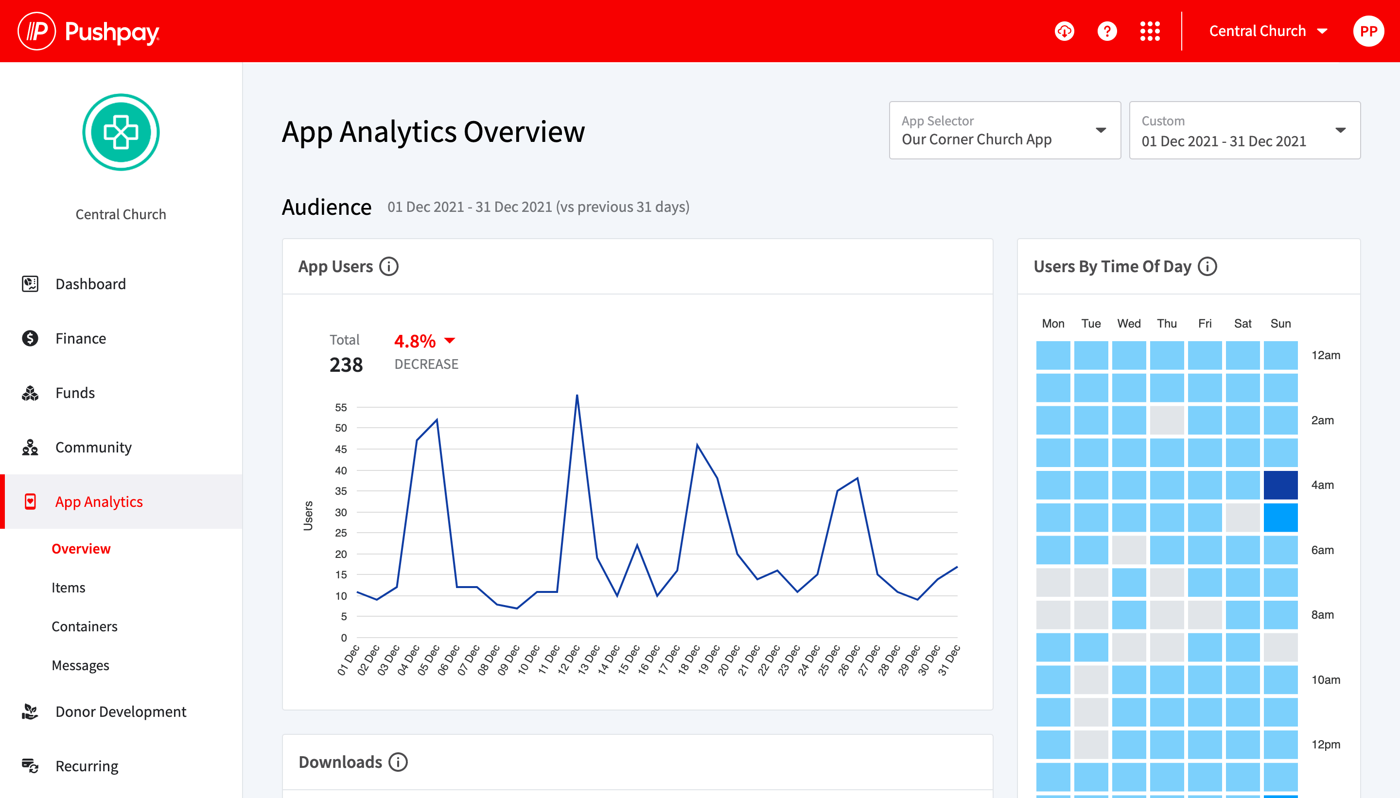
Task: Open the Funds section
Action: [75, 392]
